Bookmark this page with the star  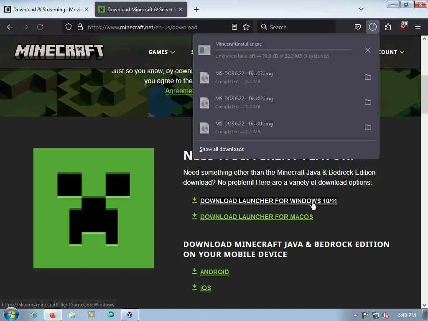pyautogui.click(x=246, y=27)
